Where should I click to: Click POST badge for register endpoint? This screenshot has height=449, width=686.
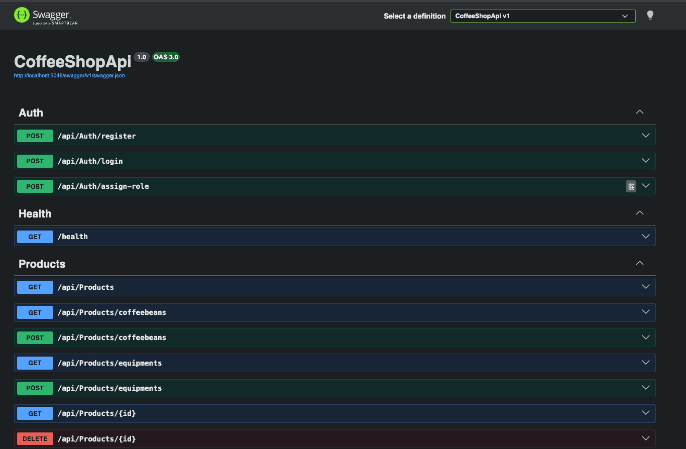click(35, 136)
